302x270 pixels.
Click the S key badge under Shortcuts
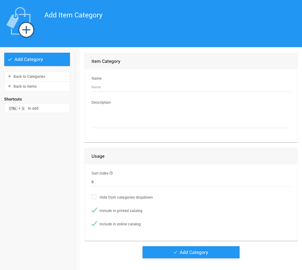click(x=23, y=109)
